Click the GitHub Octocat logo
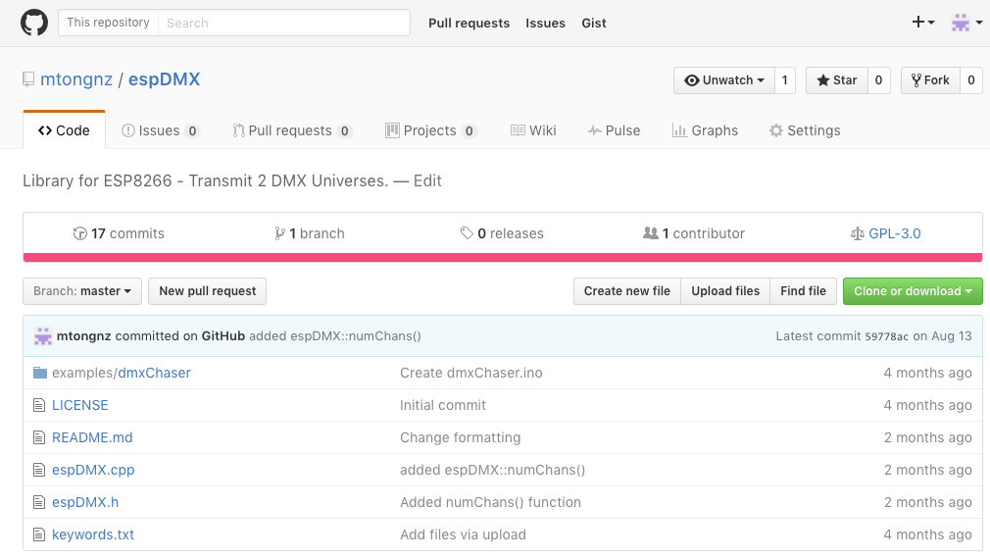The image size is (990, 559). [x=34, y=23]
